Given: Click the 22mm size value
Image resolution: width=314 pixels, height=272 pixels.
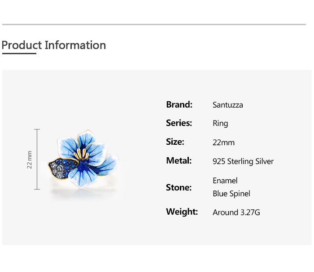Looking at the screenshot, I should tap(223, 142).
